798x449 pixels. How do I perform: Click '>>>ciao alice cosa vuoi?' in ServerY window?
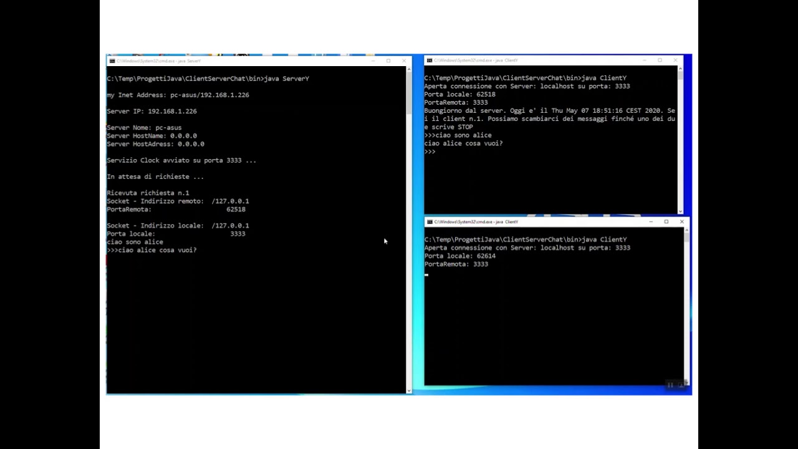(x=152, y=250)
